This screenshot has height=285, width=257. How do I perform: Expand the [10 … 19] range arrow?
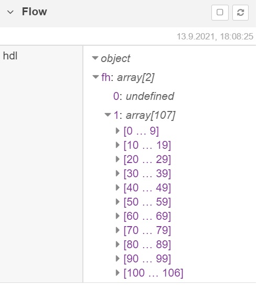(117, 145)
